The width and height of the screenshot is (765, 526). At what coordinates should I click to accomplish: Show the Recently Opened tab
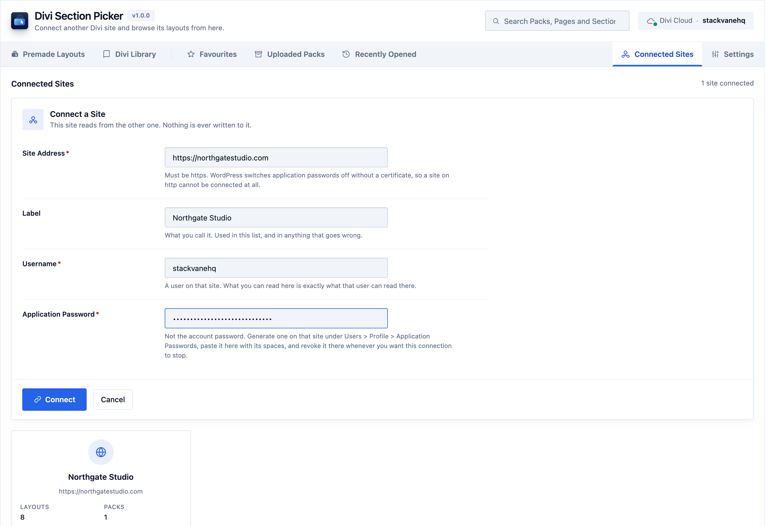tap(379, 54)
